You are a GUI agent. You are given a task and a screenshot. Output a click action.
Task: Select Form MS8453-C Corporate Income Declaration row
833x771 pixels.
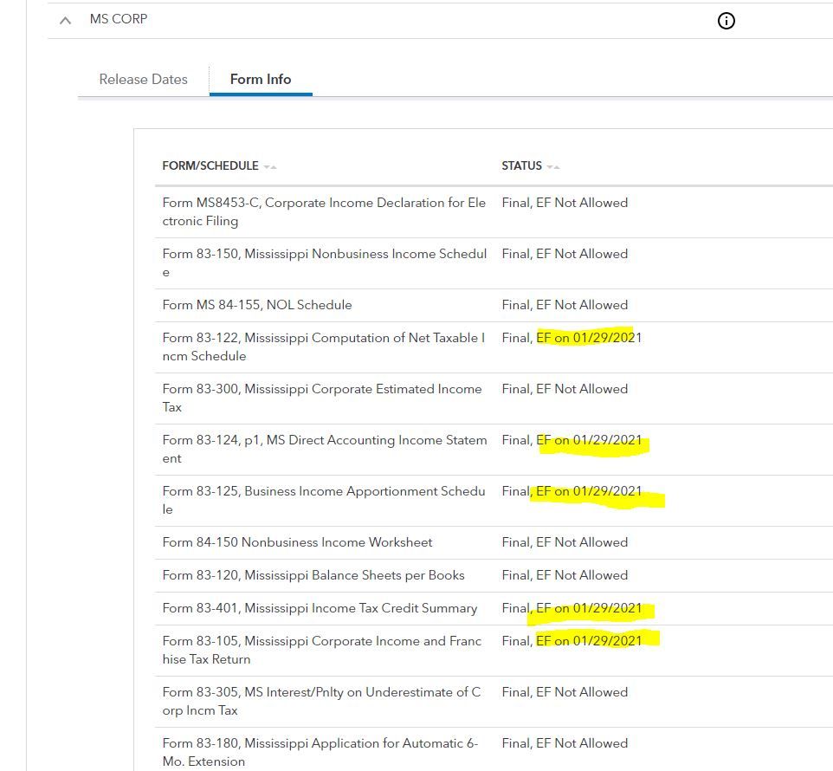pyautogui.click(x=324, y=211)
